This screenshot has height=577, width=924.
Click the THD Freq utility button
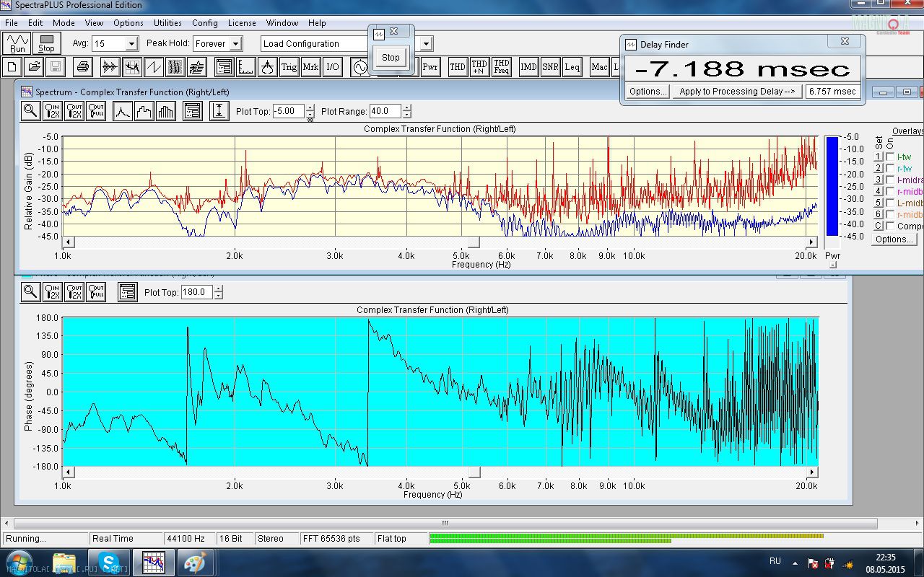coord(501,67)
